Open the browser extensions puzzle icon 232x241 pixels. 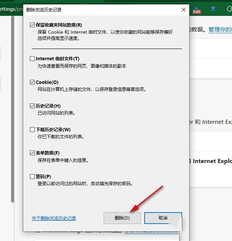point(229,9)
